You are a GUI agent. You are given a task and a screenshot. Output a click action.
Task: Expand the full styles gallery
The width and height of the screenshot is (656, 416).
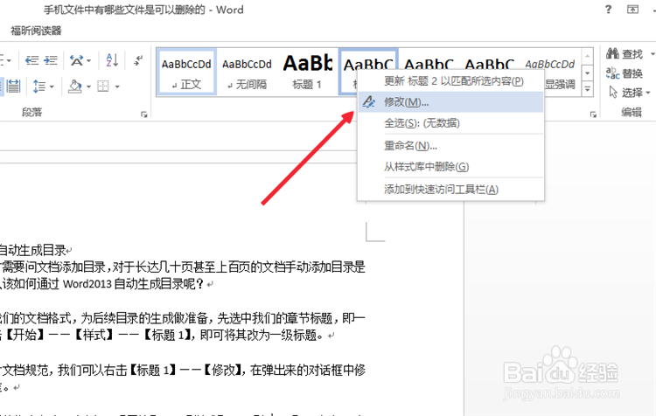point(588,89)
